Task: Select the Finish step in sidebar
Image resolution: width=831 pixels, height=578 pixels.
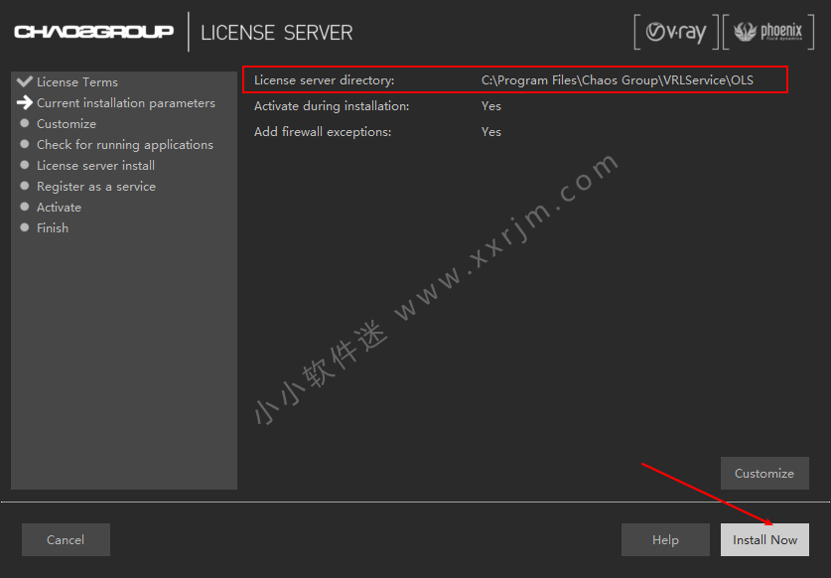Action: pyautogui.click(x=53, y=228)
